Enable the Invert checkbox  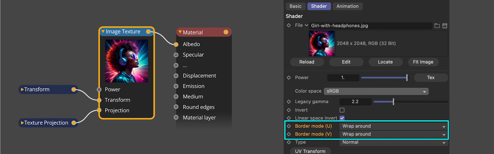342,110
